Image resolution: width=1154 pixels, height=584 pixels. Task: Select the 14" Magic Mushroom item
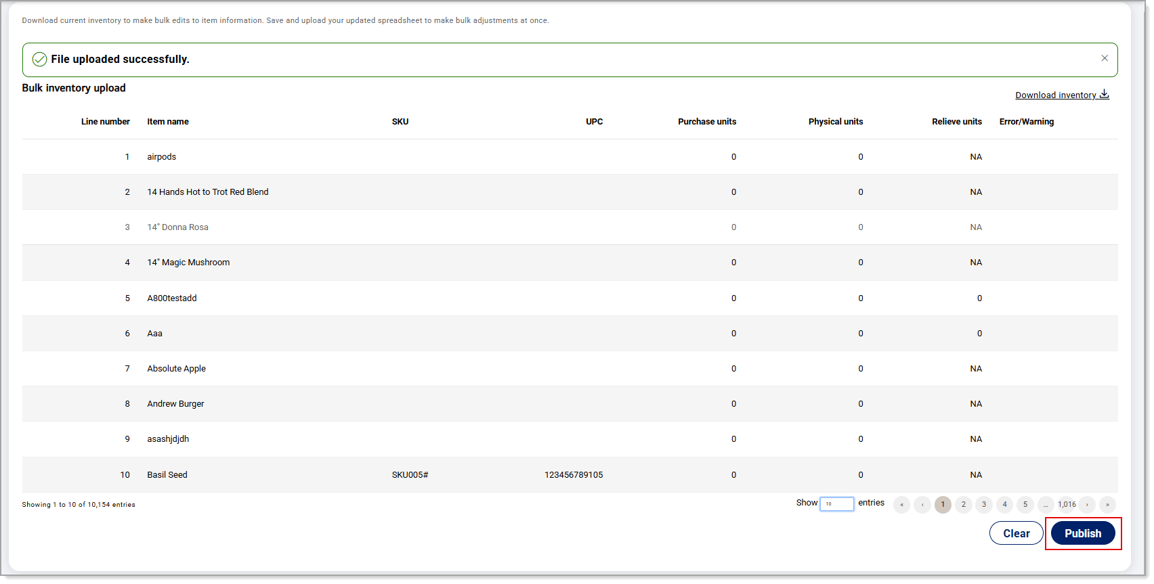[188, 263]
